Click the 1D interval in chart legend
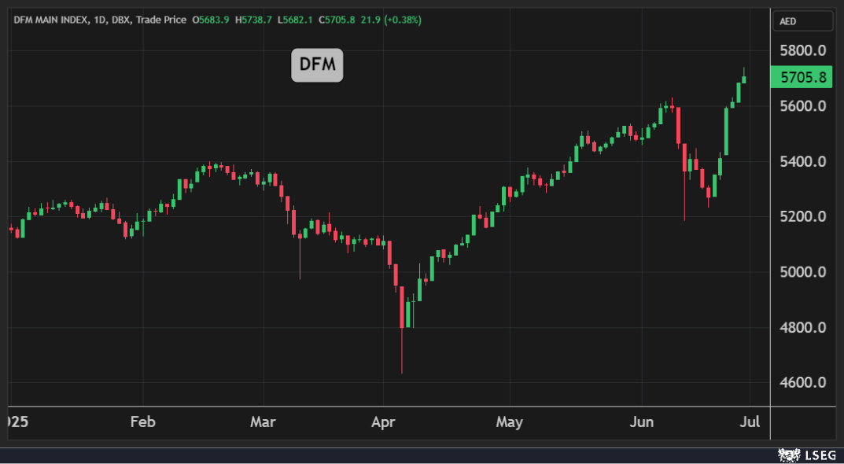The width and height of the screenshot is (844, 464). (100, 20)
